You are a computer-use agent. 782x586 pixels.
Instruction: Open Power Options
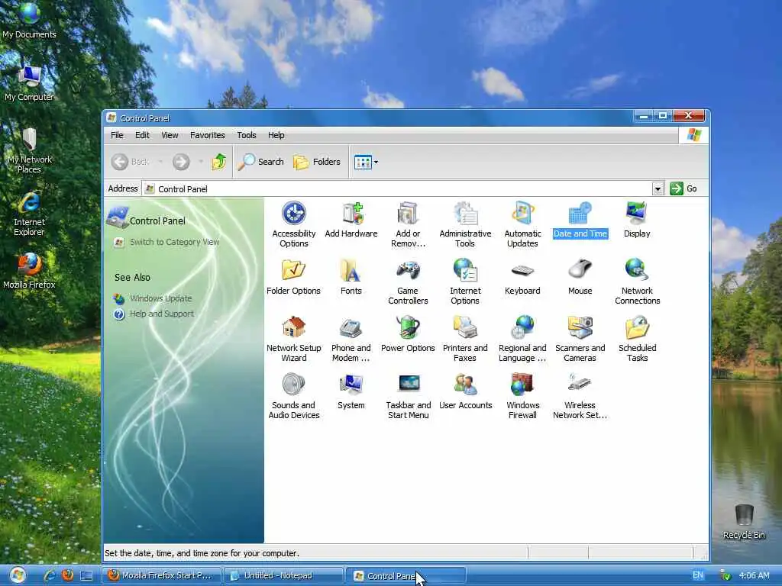tap(408, 334)
